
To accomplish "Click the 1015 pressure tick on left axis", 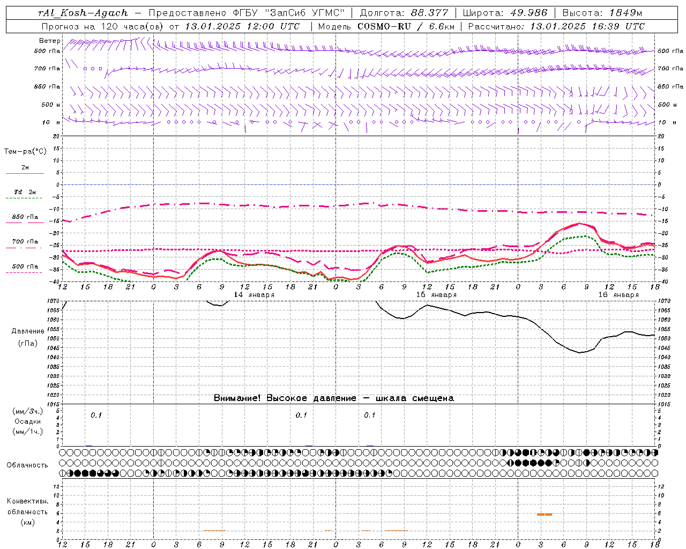I will (x=53, y=404).
